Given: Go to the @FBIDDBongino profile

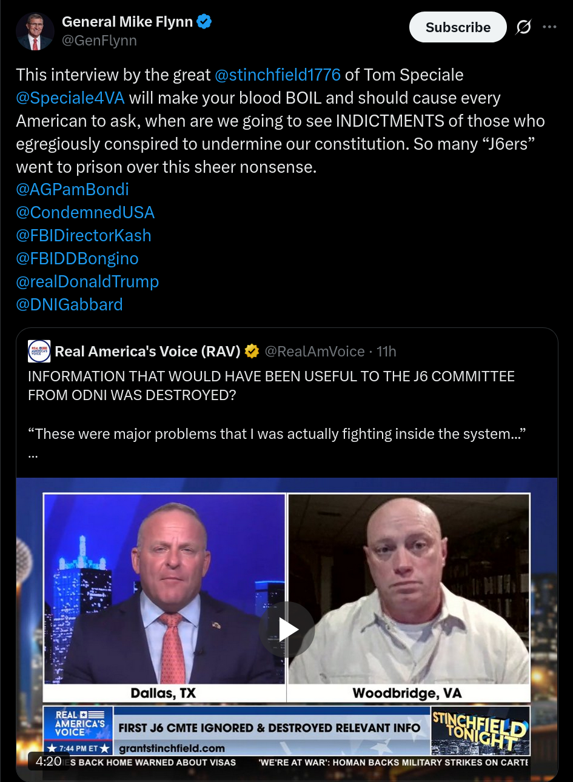Looking at the screenshot, I should click(x=77, y=258).
